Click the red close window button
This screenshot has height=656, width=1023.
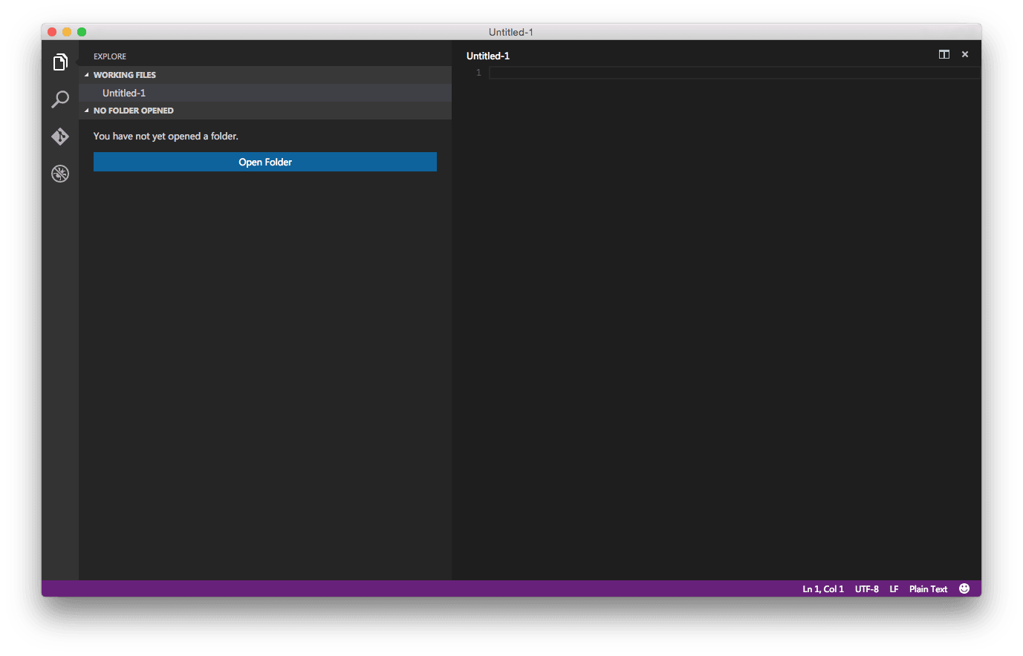(52, 32)
